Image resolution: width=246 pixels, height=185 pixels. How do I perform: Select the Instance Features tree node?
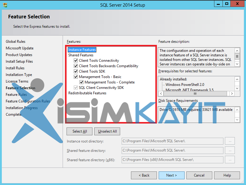coord(82,50)
